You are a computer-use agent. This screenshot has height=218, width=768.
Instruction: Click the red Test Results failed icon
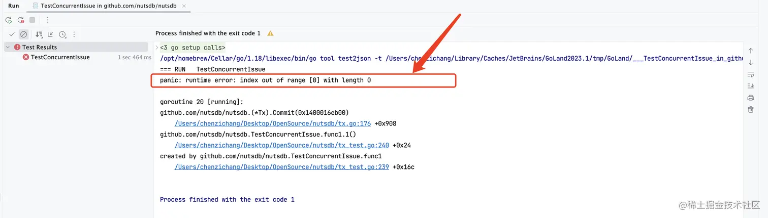coord(17,47)
